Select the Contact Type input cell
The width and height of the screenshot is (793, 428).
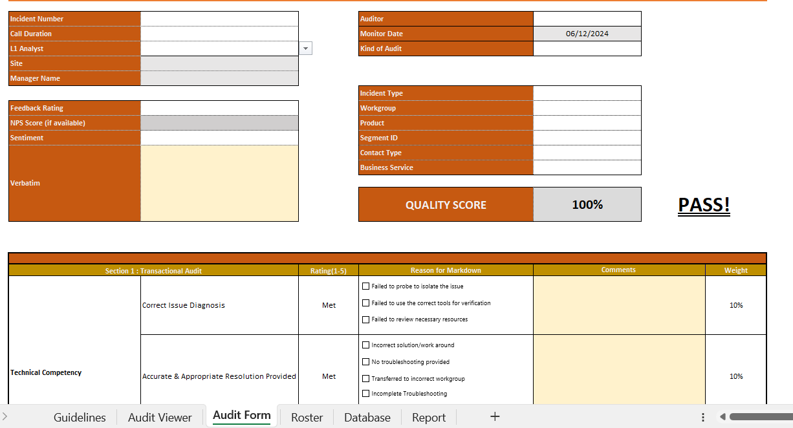(x=587, y=153)
